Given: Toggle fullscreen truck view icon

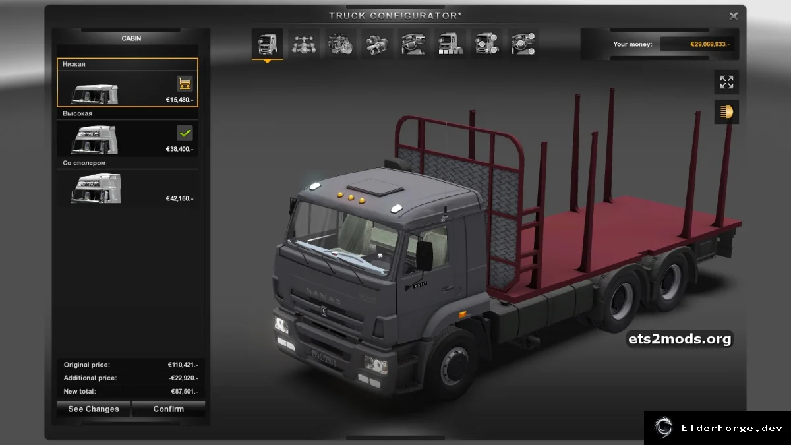Looking at the screenshot, I should point(726,82).
